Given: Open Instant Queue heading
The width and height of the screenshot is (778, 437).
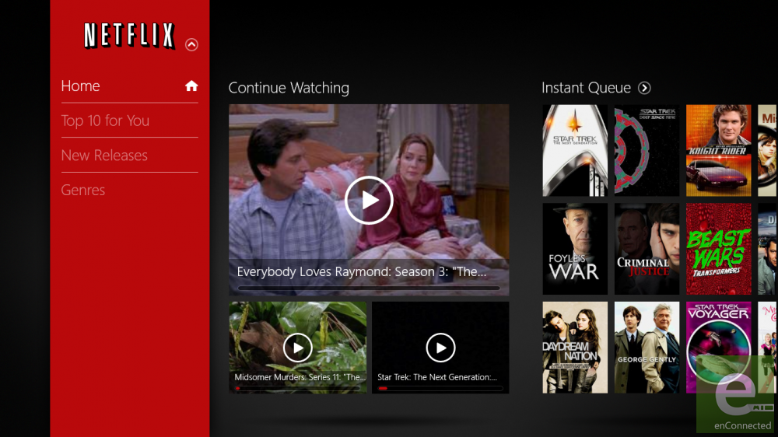Looking at the screenshot, I should tap(586, 88).
